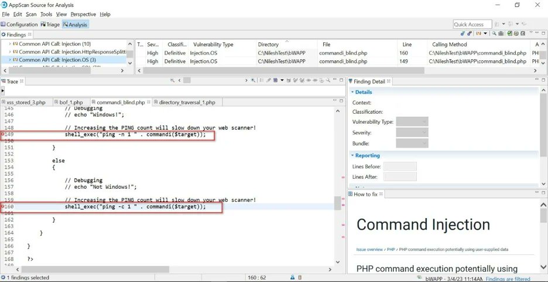This screenshot has height=282, width=548.
Task: Open the Severity dropdown
Action: click(412, 132)
